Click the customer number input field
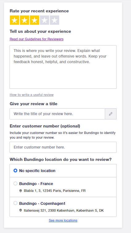 coord(63,147)
